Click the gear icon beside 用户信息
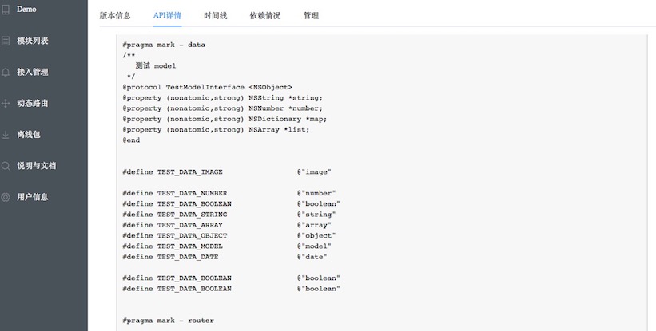The height and width of the screenshot is (331, 656). point(6,197)
